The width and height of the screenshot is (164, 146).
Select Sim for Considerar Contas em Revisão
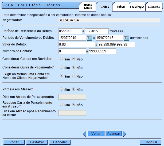coord(62,59)
